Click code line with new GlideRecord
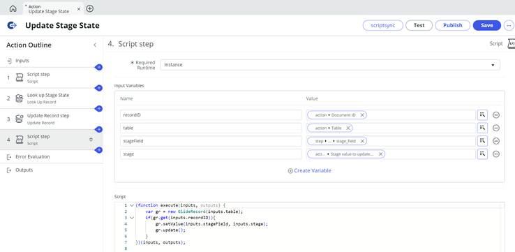Image resolution: width=515 pixels, height=252 pixels. click(x=194, y=212)
